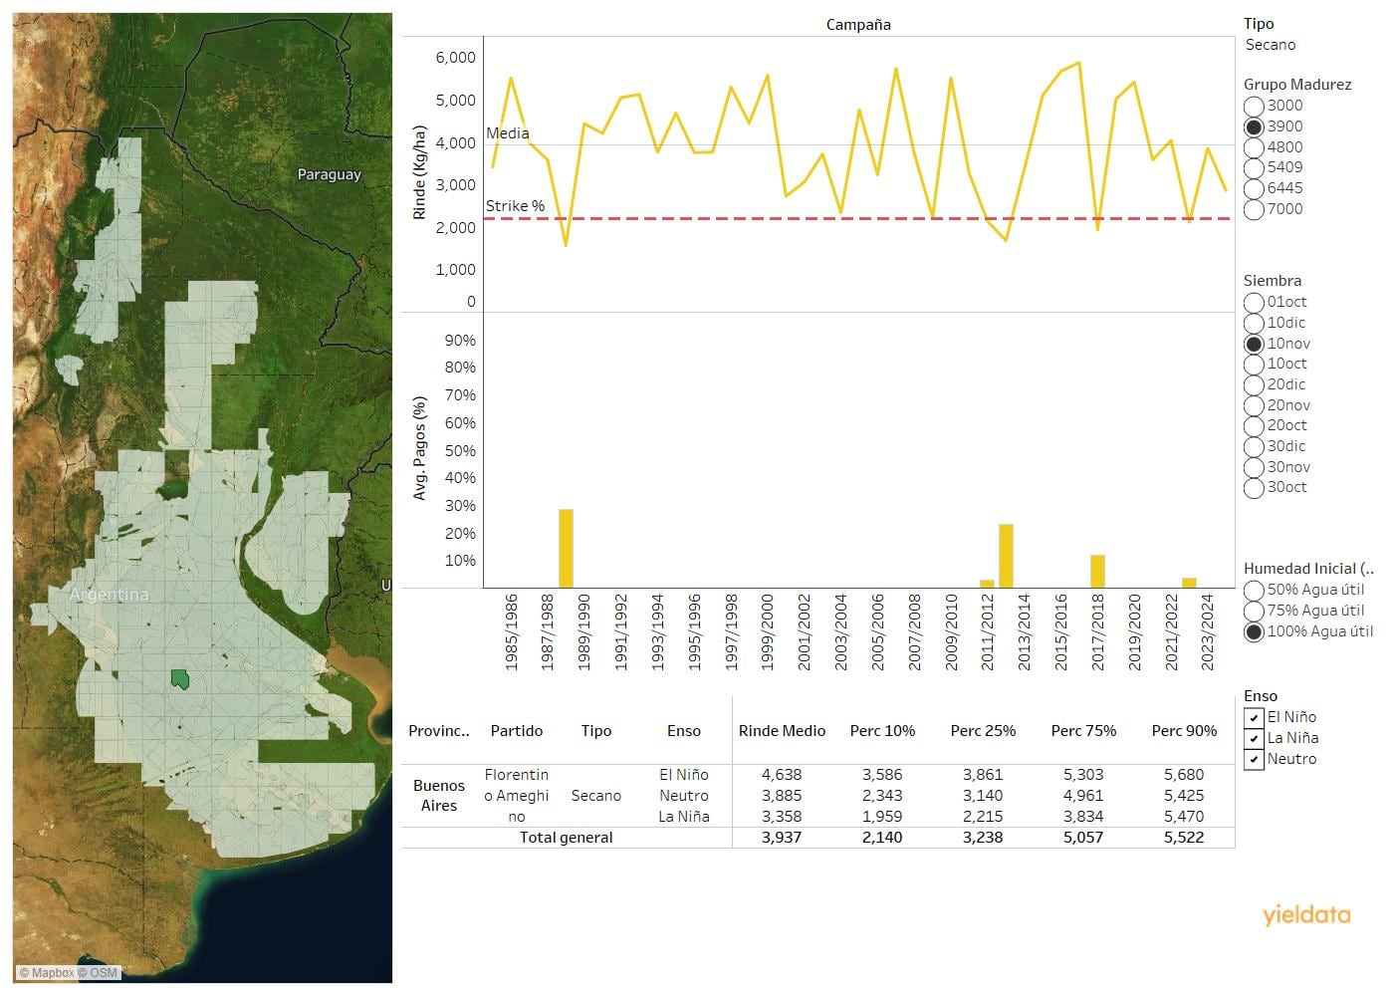
Task: Click the 2017/2018 payout bar
Action: (x=1097, y=572)
